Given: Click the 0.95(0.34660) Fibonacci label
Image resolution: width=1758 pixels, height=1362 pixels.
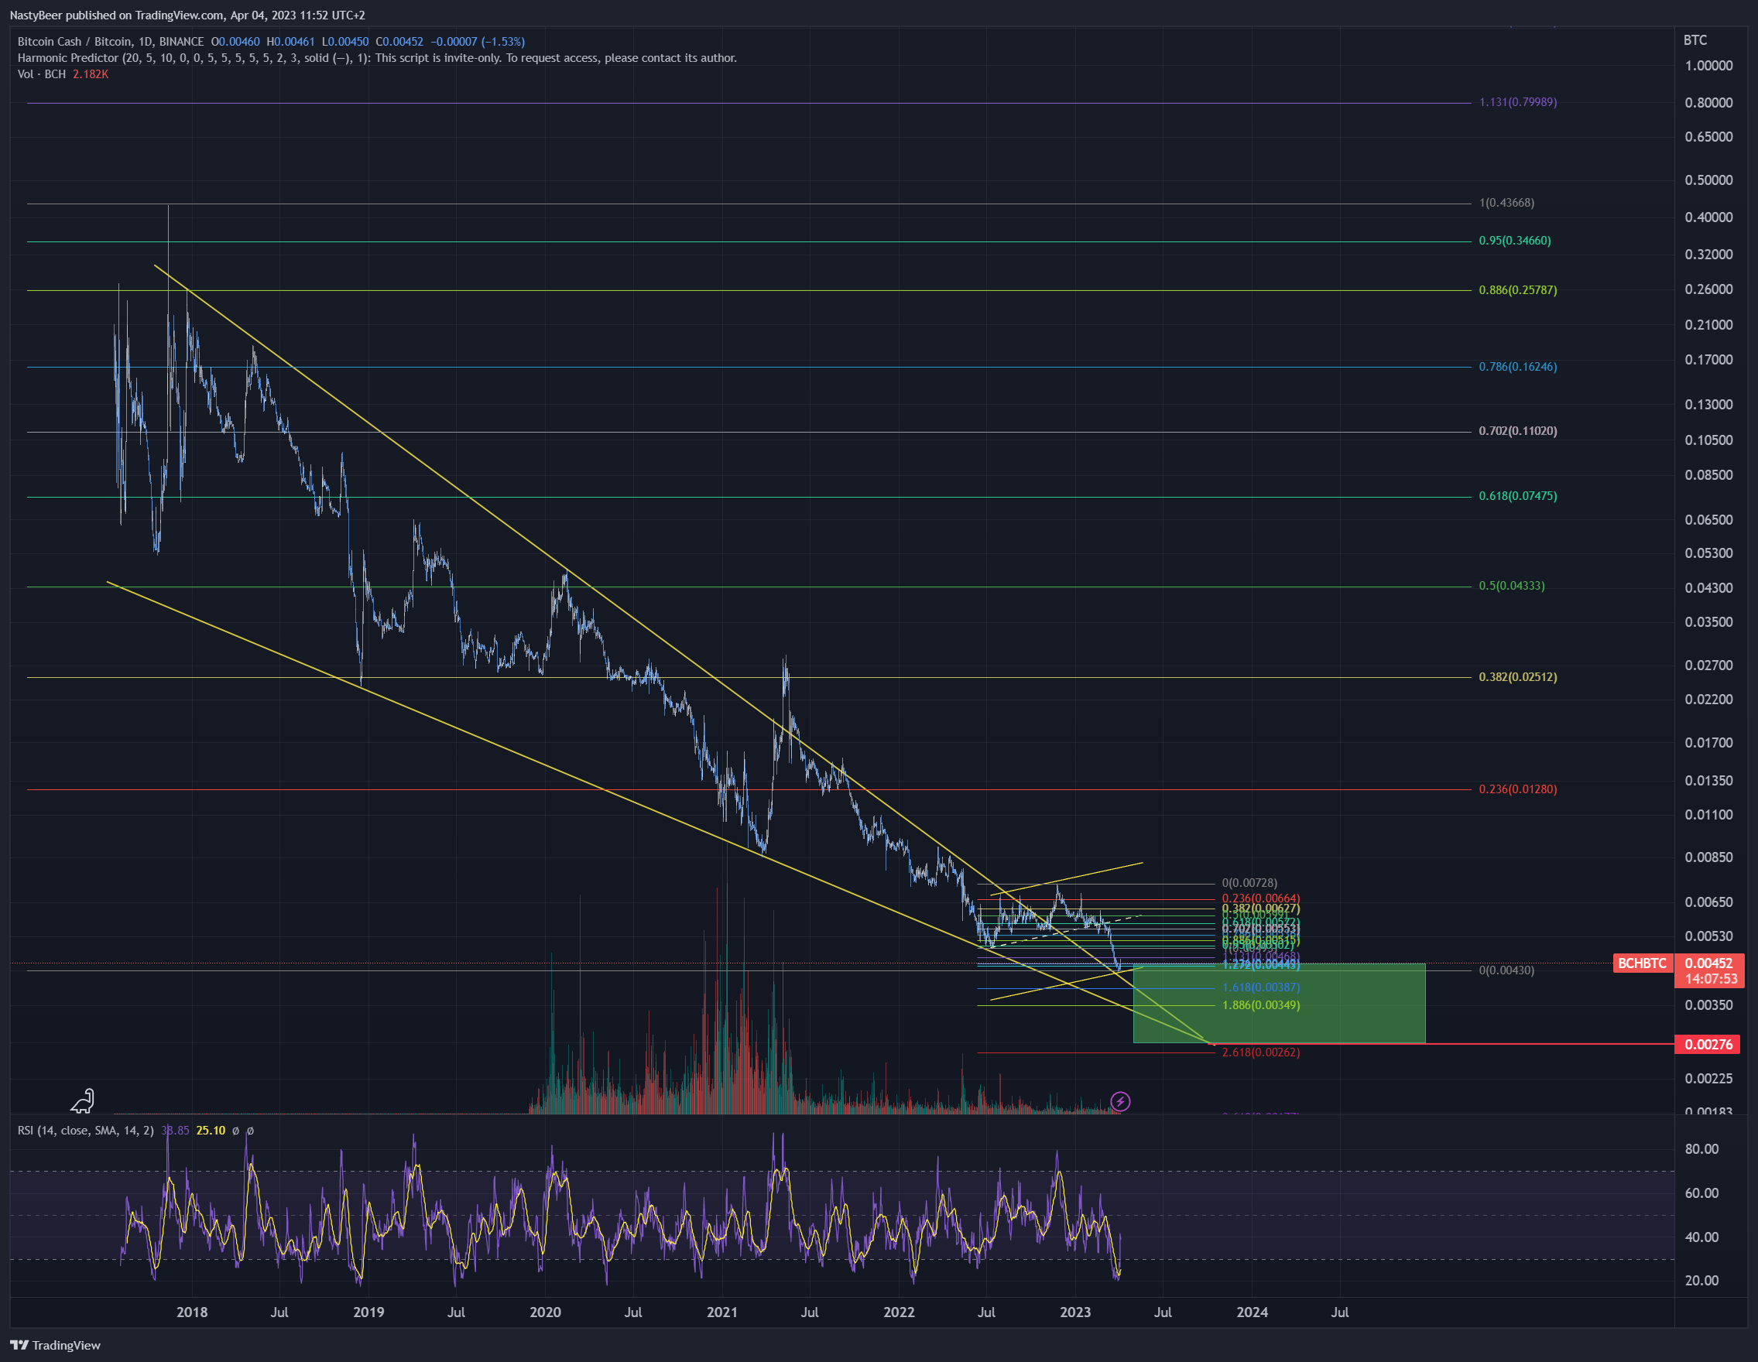Looking at the screenshot, I should [1514, 241].
